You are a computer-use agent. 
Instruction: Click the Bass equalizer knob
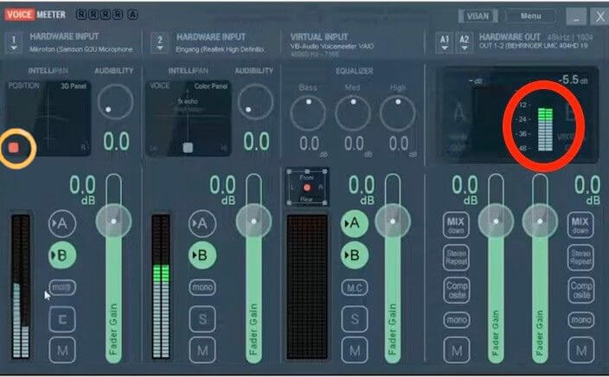click(x=308, y=113)
